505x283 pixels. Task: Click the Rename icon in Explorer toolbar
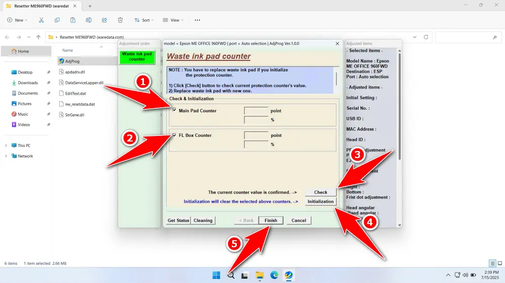tap(88, 20)
